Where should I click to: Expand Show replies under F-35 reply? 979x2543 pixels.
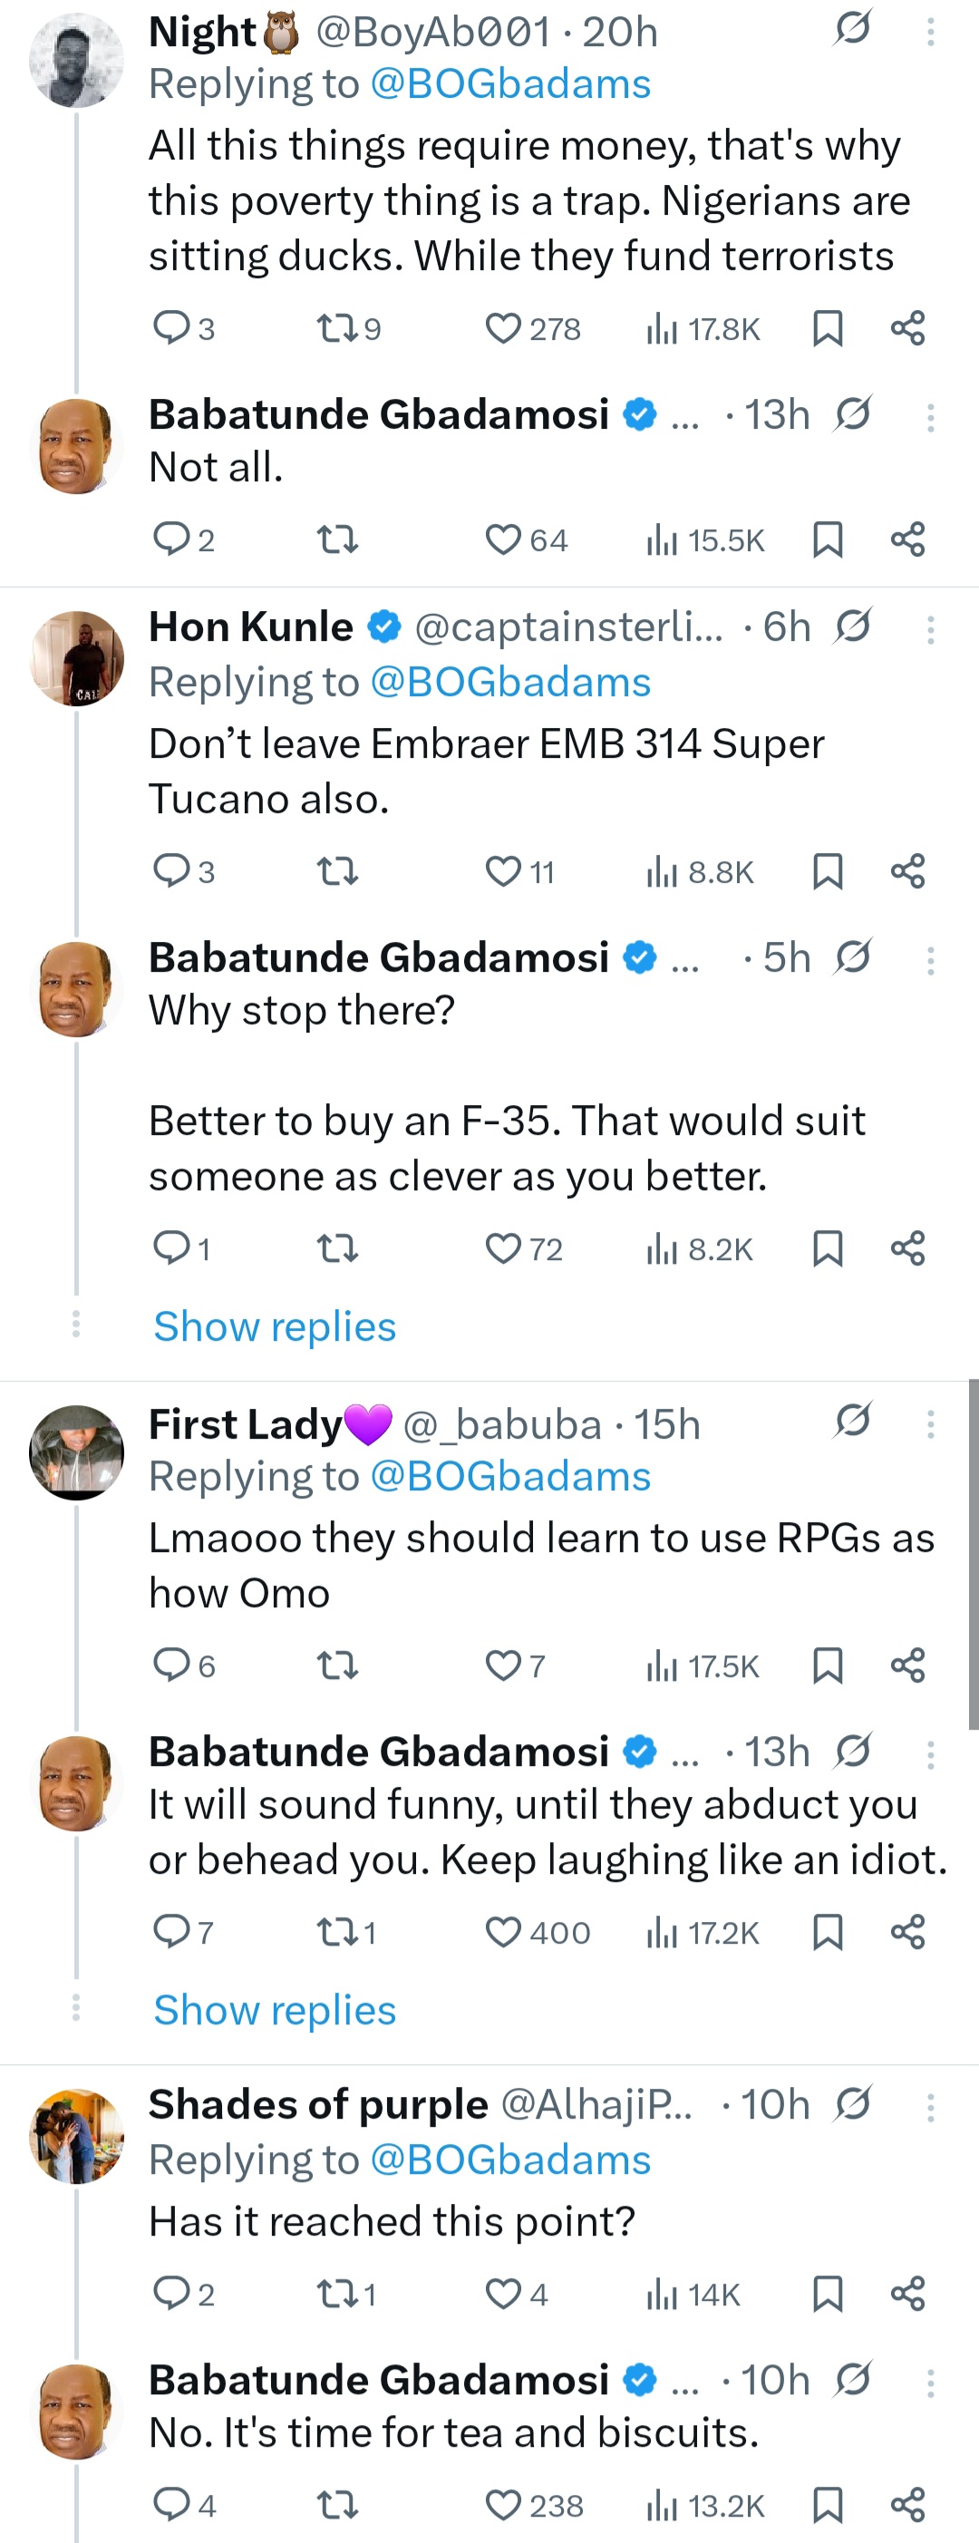coord(275,1326)
